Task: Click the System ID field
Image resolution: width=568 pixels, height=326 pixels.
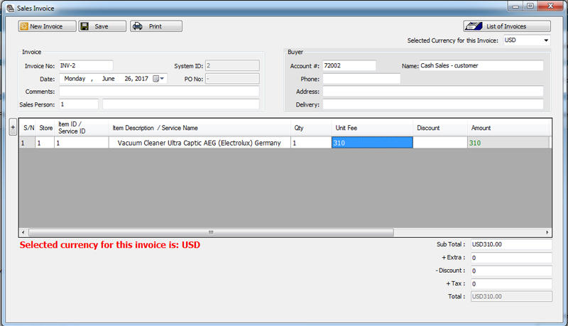Action: (232, 65)
